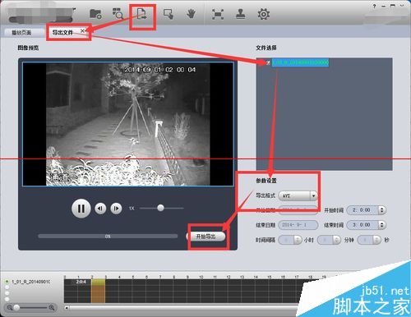
Task: Select the 导出文件 tab
Action: point(62,32)
